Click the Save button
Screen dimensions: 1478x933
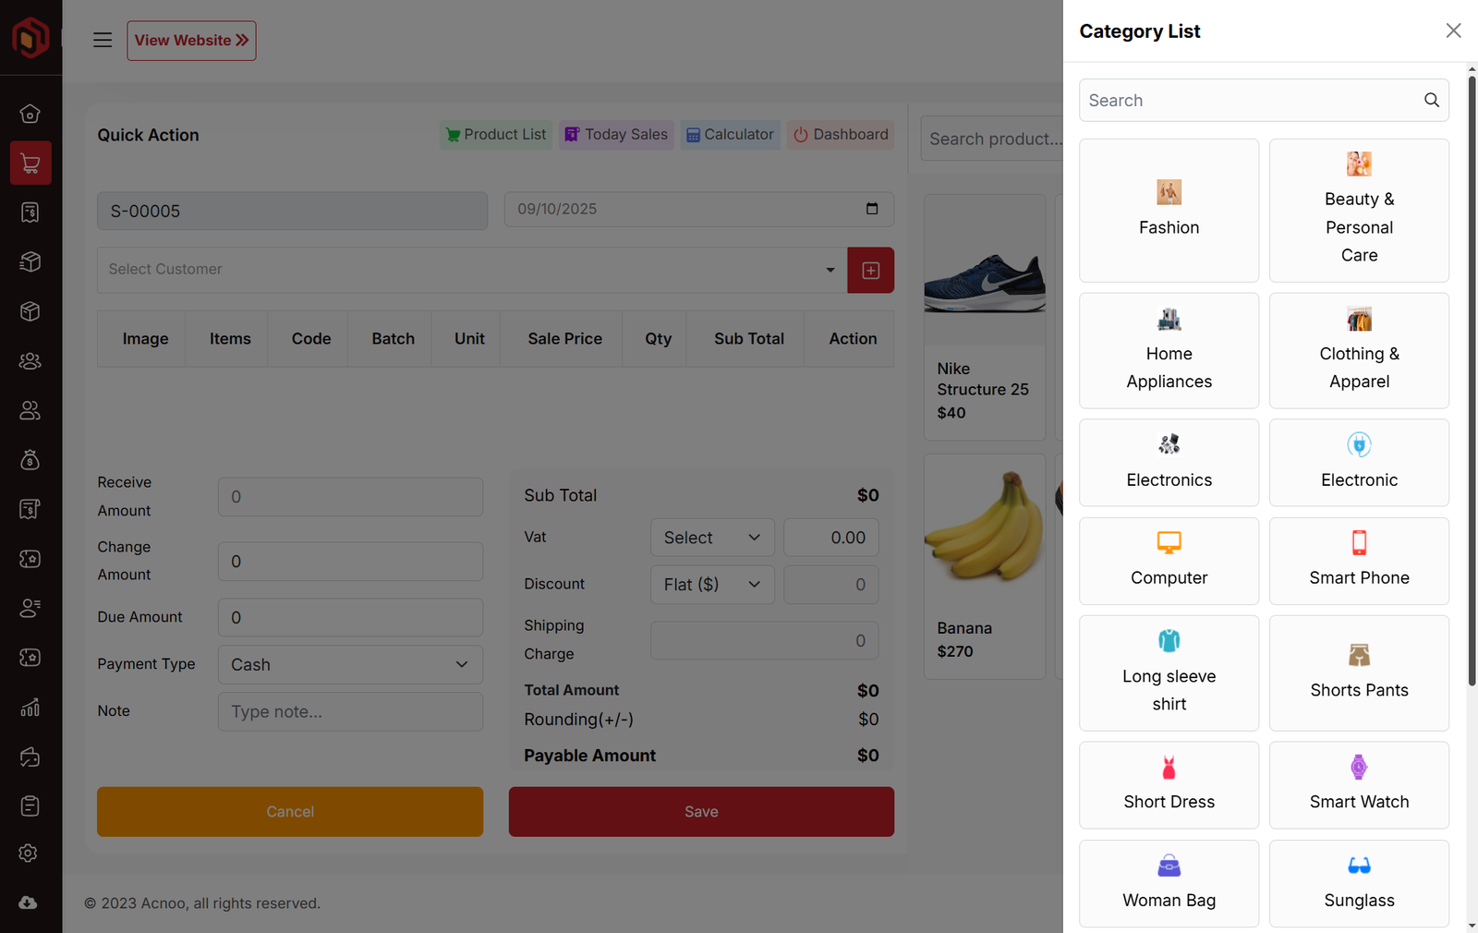click(701, 811)
